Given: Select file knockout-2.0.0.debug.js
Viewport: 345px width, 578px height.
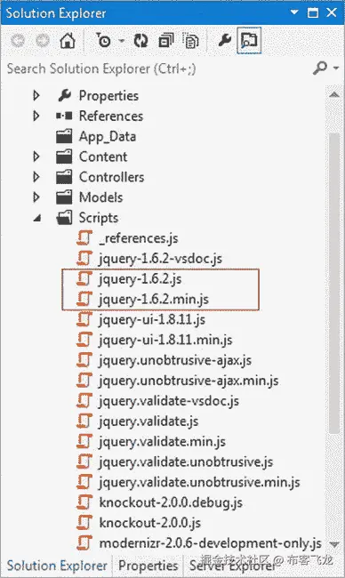Looking at the screenshot, I should pyautogui.click(x=171, y=502).
